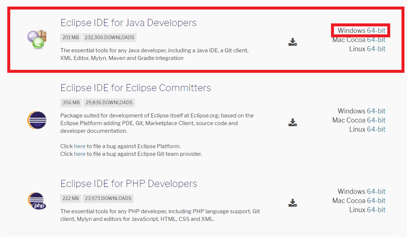The image size is (407, 237).
Task: Download Eclipse Committers Windows 64-bit
Action: coord(376,111)
